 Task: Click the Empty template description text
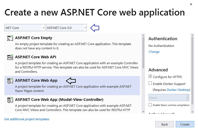(x=73, y=46)
